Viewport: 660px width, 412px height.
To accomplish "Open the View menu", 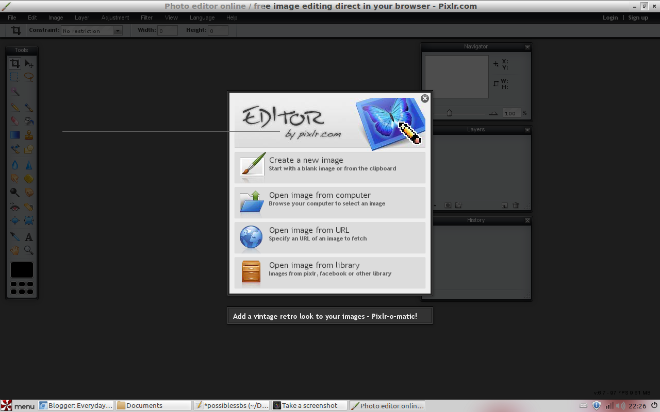I will [171, 18].
